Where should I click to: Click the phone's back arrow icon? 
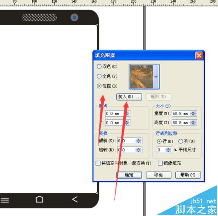tap(75, 199)
